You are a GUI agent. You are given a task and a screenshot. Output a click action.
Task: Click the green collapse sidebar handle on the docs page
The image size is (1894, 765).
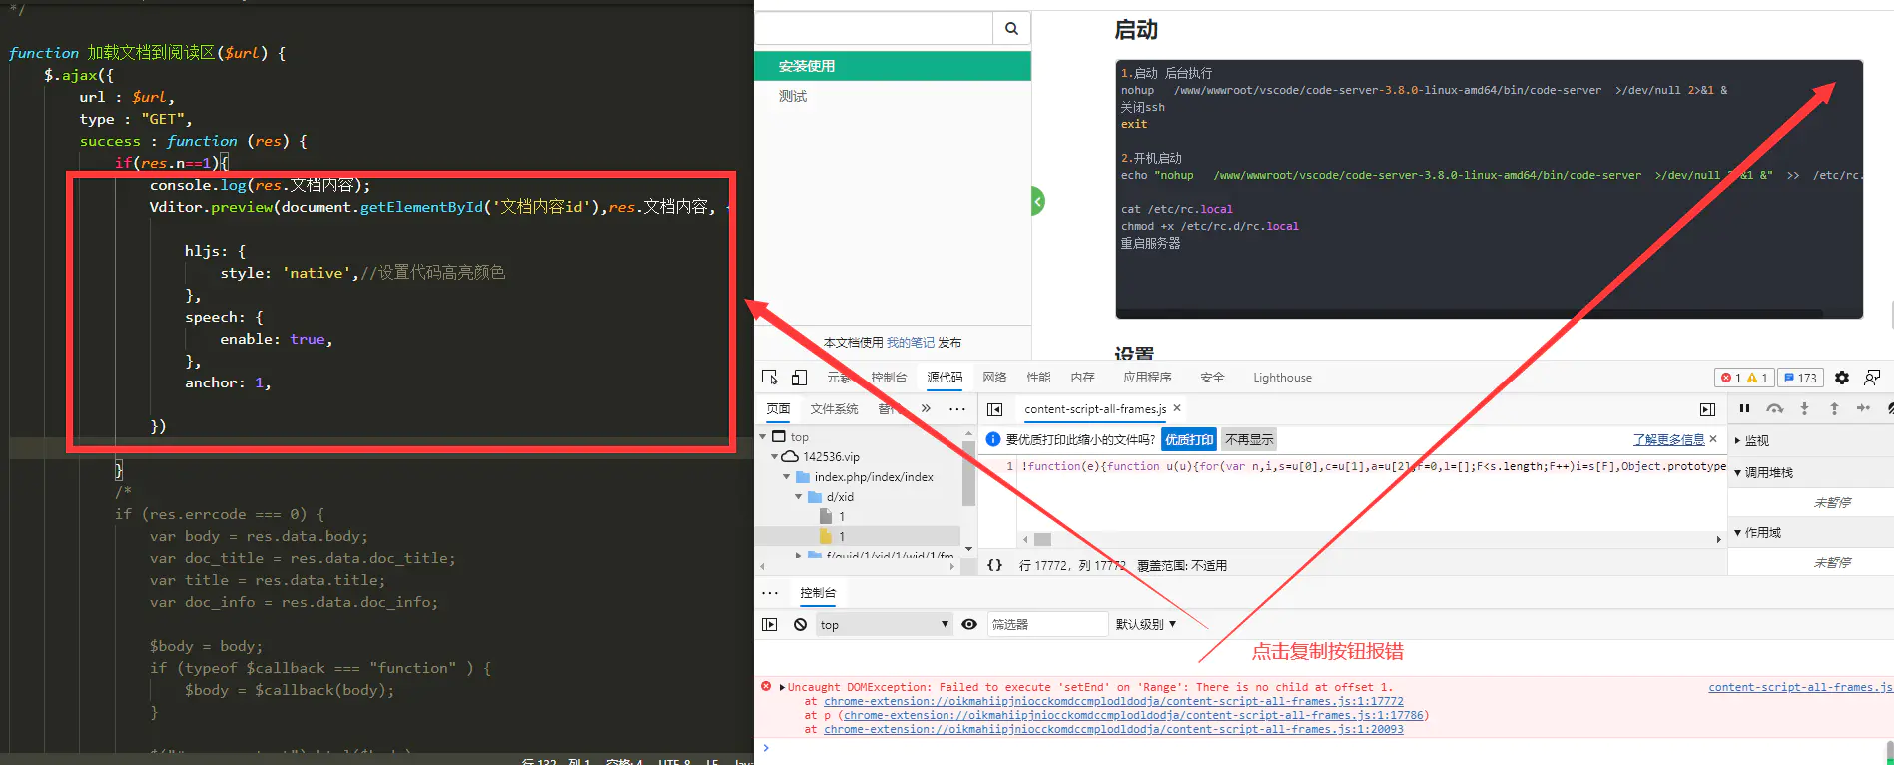click(1037, 202)
